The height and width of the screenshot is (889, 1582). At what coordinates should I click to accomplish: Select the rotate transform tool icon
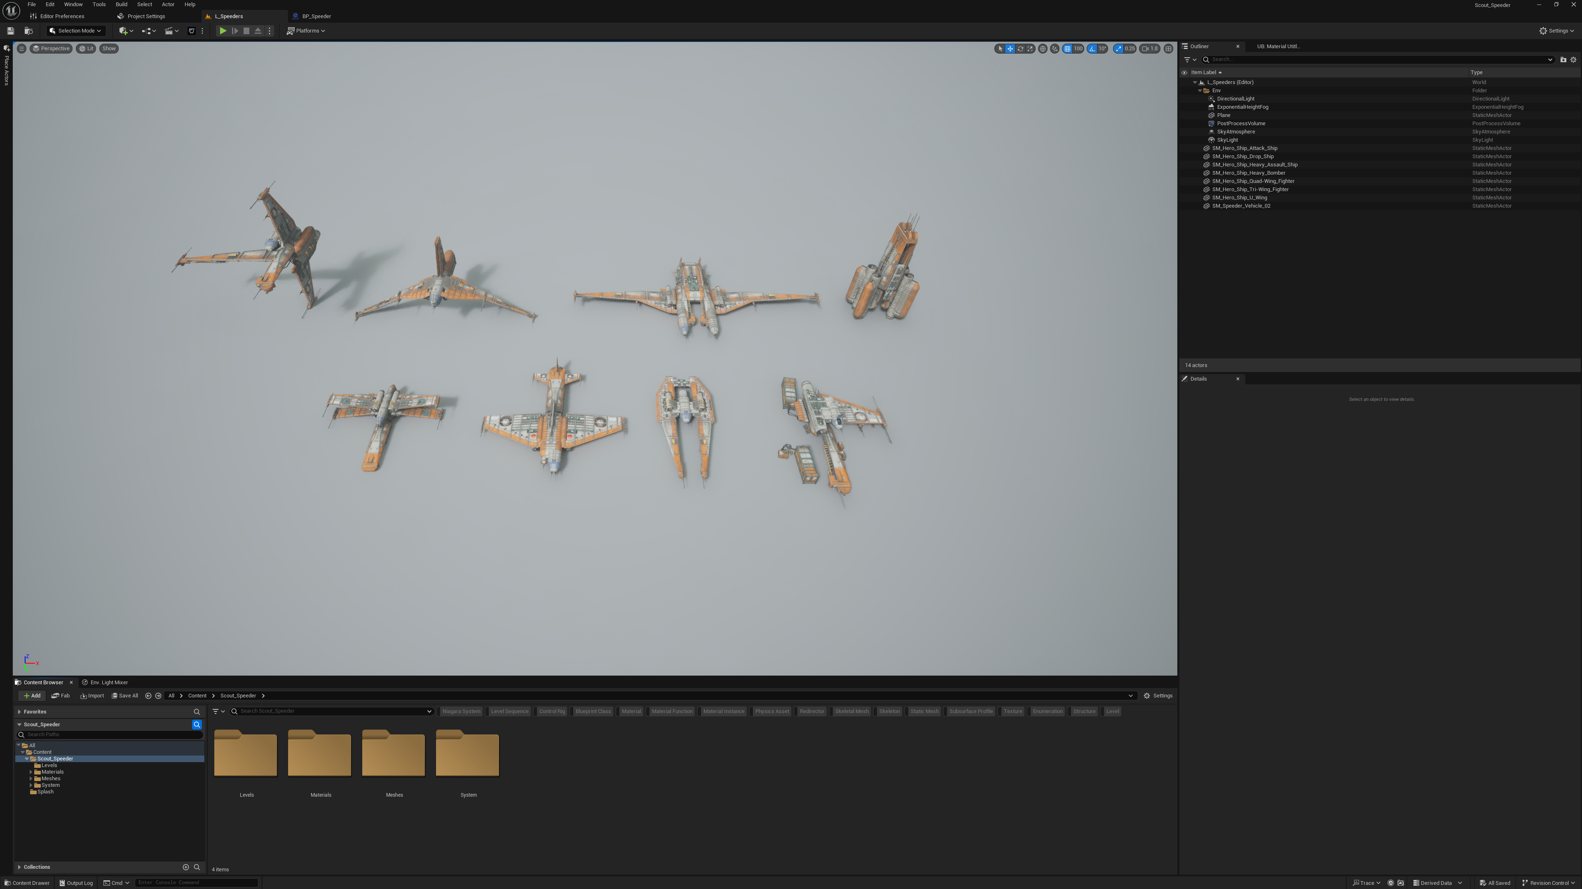pos(1020,49)
